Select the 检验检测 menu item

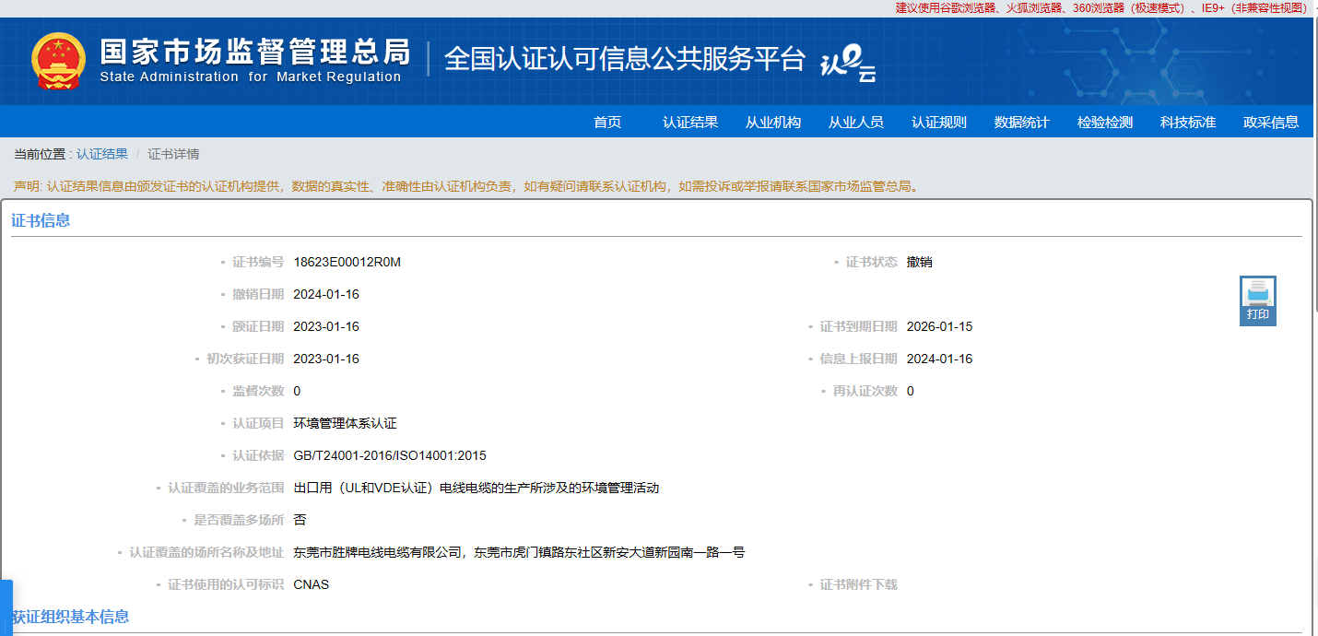click(1105, 122)
